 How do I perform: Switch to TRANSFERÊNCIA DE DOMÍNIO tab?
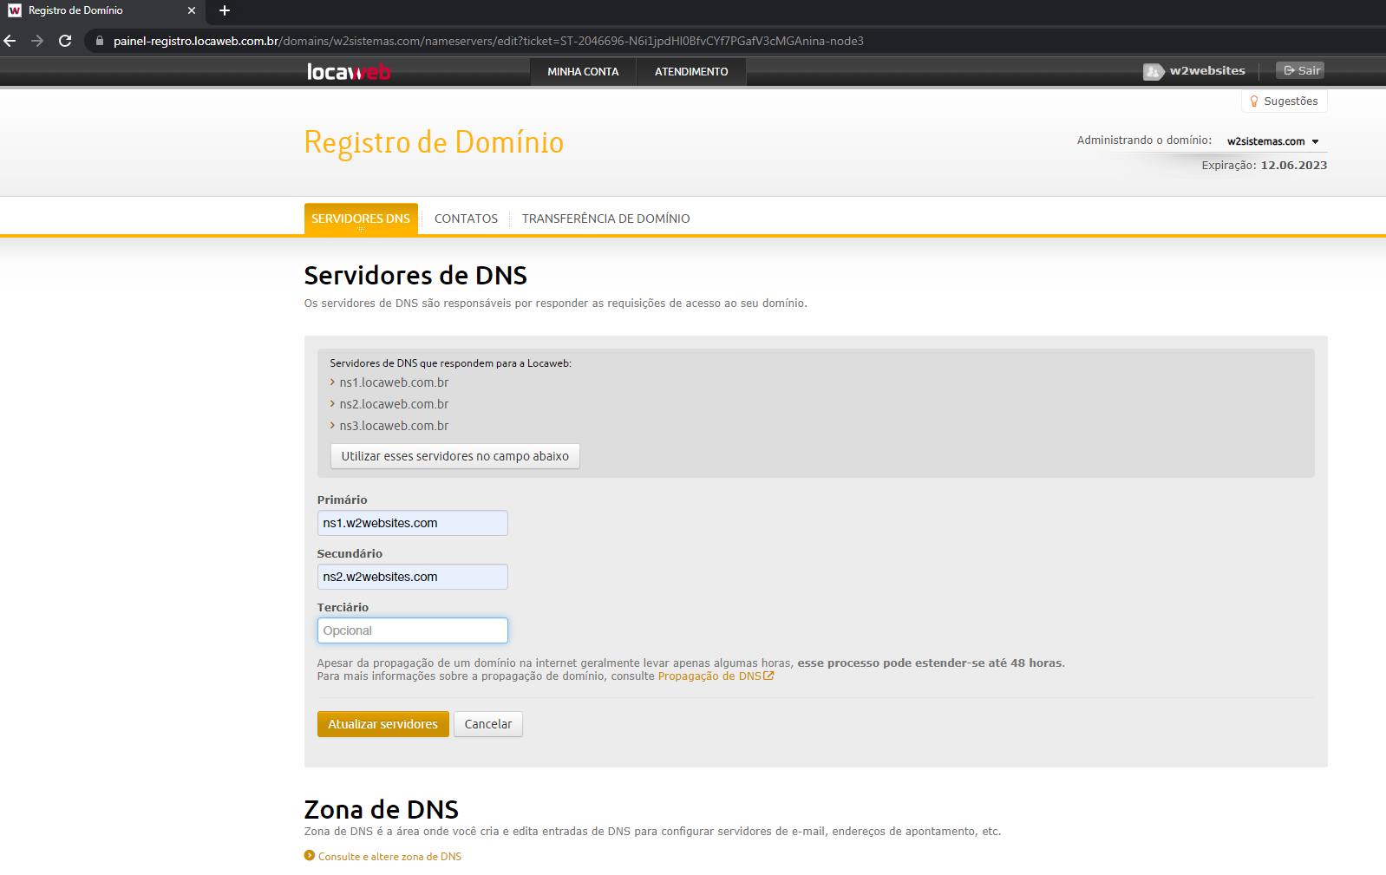coord(606,219)
